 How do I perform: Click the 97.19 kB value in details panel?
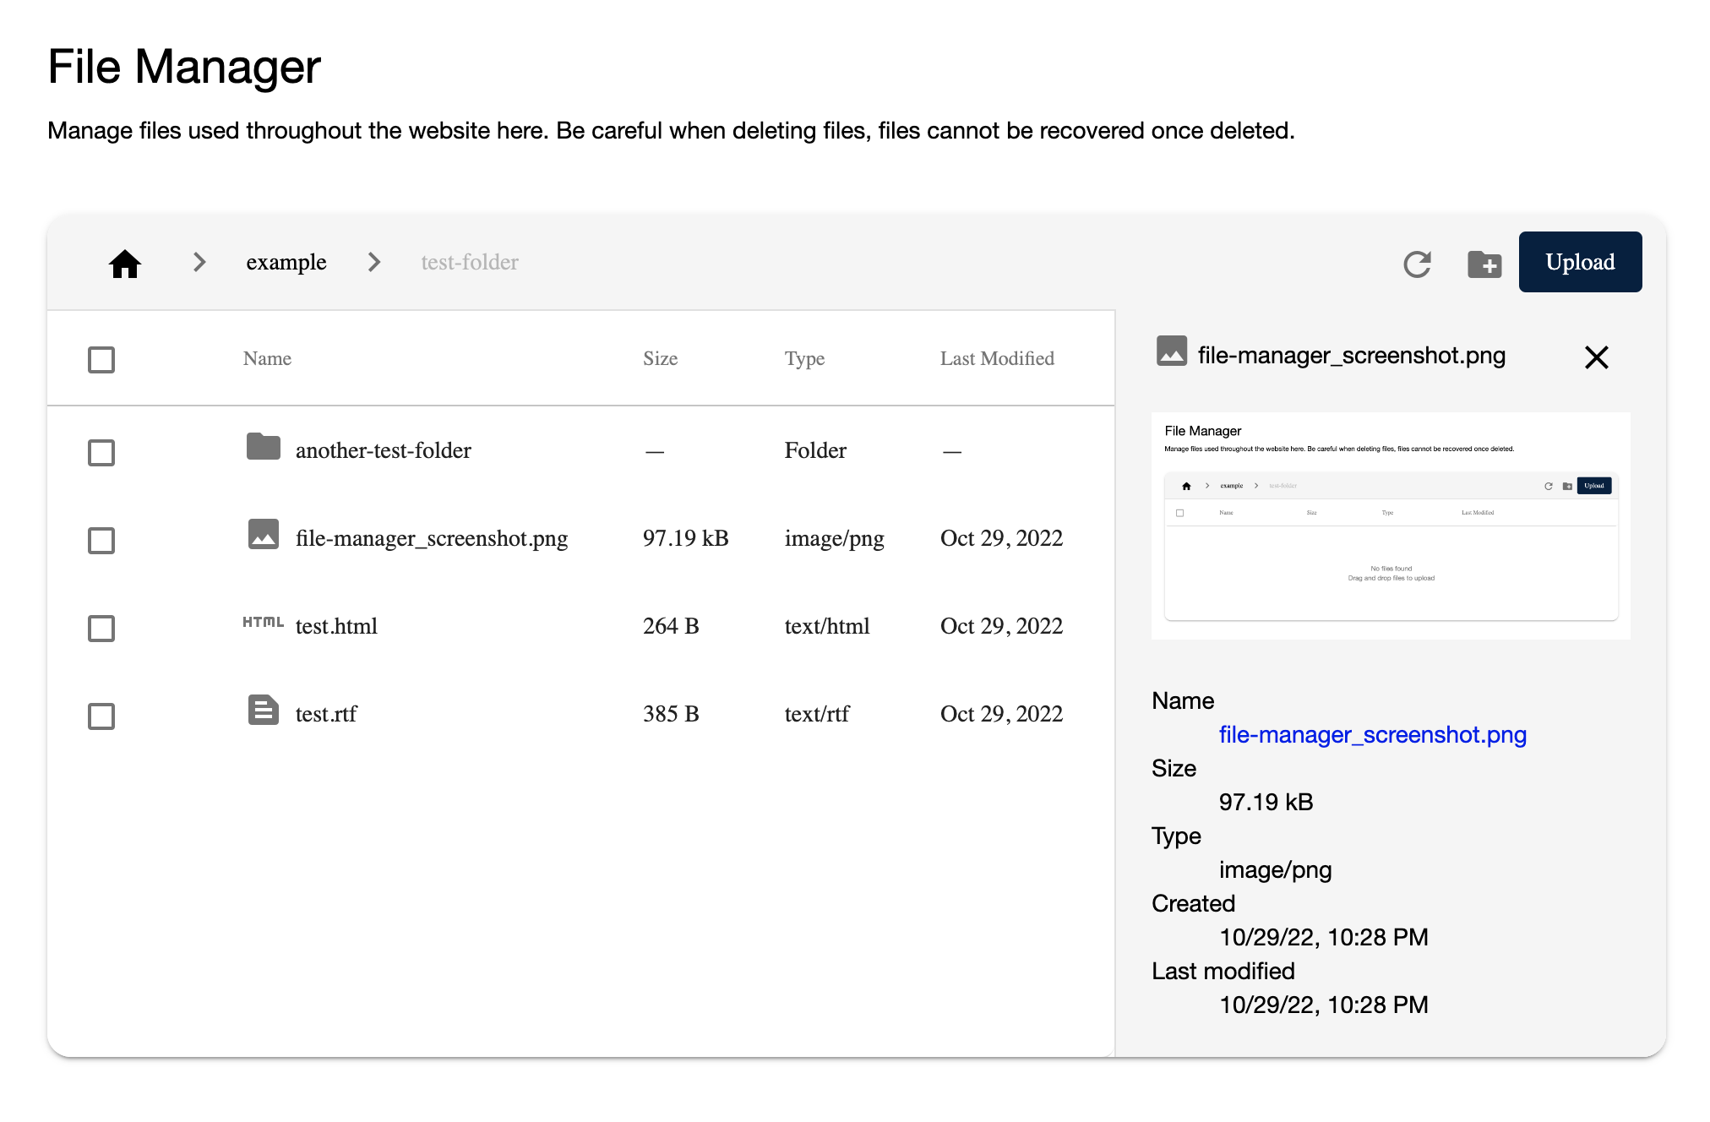[1266, 802]
